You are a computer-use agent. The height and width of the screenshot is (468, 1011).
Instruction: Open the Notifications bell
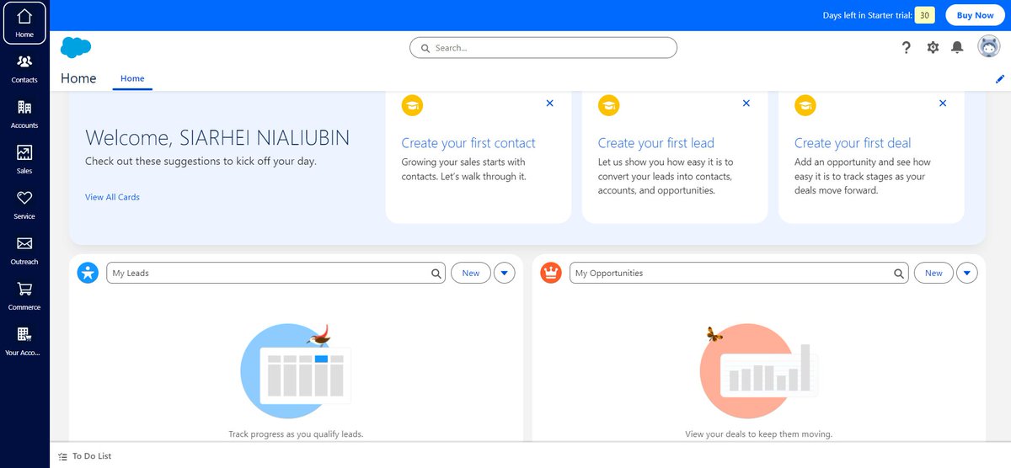(x=957, y=48)
